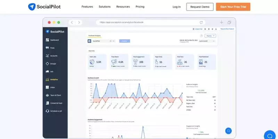Screen dimensions: 278x139
Task: Click the 108 Post Engagement value
Action: coord(141,62)
